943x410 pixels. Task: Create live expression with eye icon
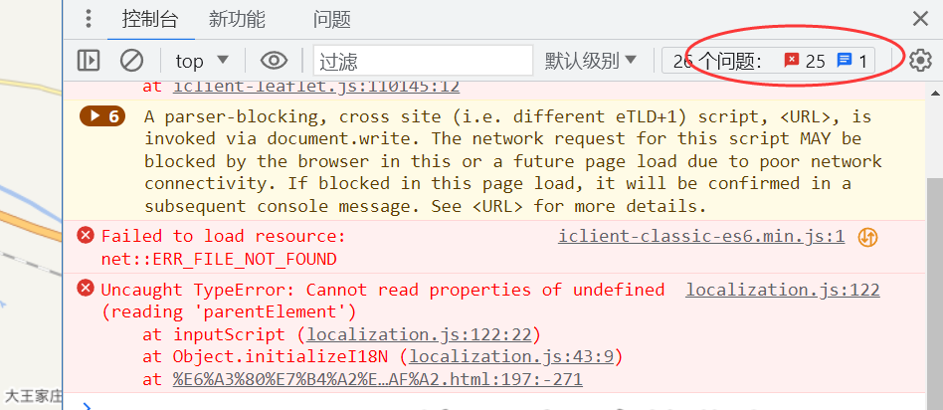pos(274,60)
